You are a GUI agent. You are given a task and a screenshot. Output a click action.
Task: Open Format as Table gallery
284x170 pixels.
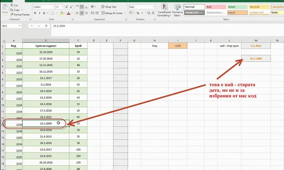click(x=177, y=11)
